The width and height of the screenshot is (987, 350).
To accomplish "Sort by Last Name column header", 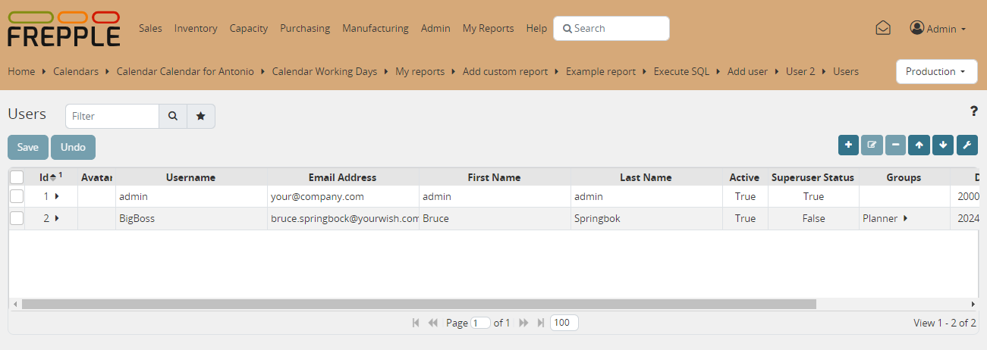I will 646,177.
